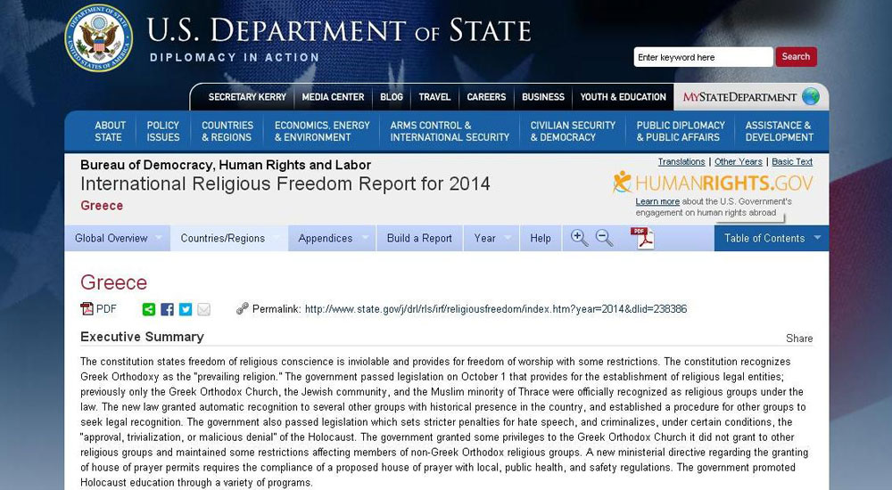The height and width of the screenshot is (490, 892).
Task: Click the Share link beside Executive Summary
Action: click(799, 339)
